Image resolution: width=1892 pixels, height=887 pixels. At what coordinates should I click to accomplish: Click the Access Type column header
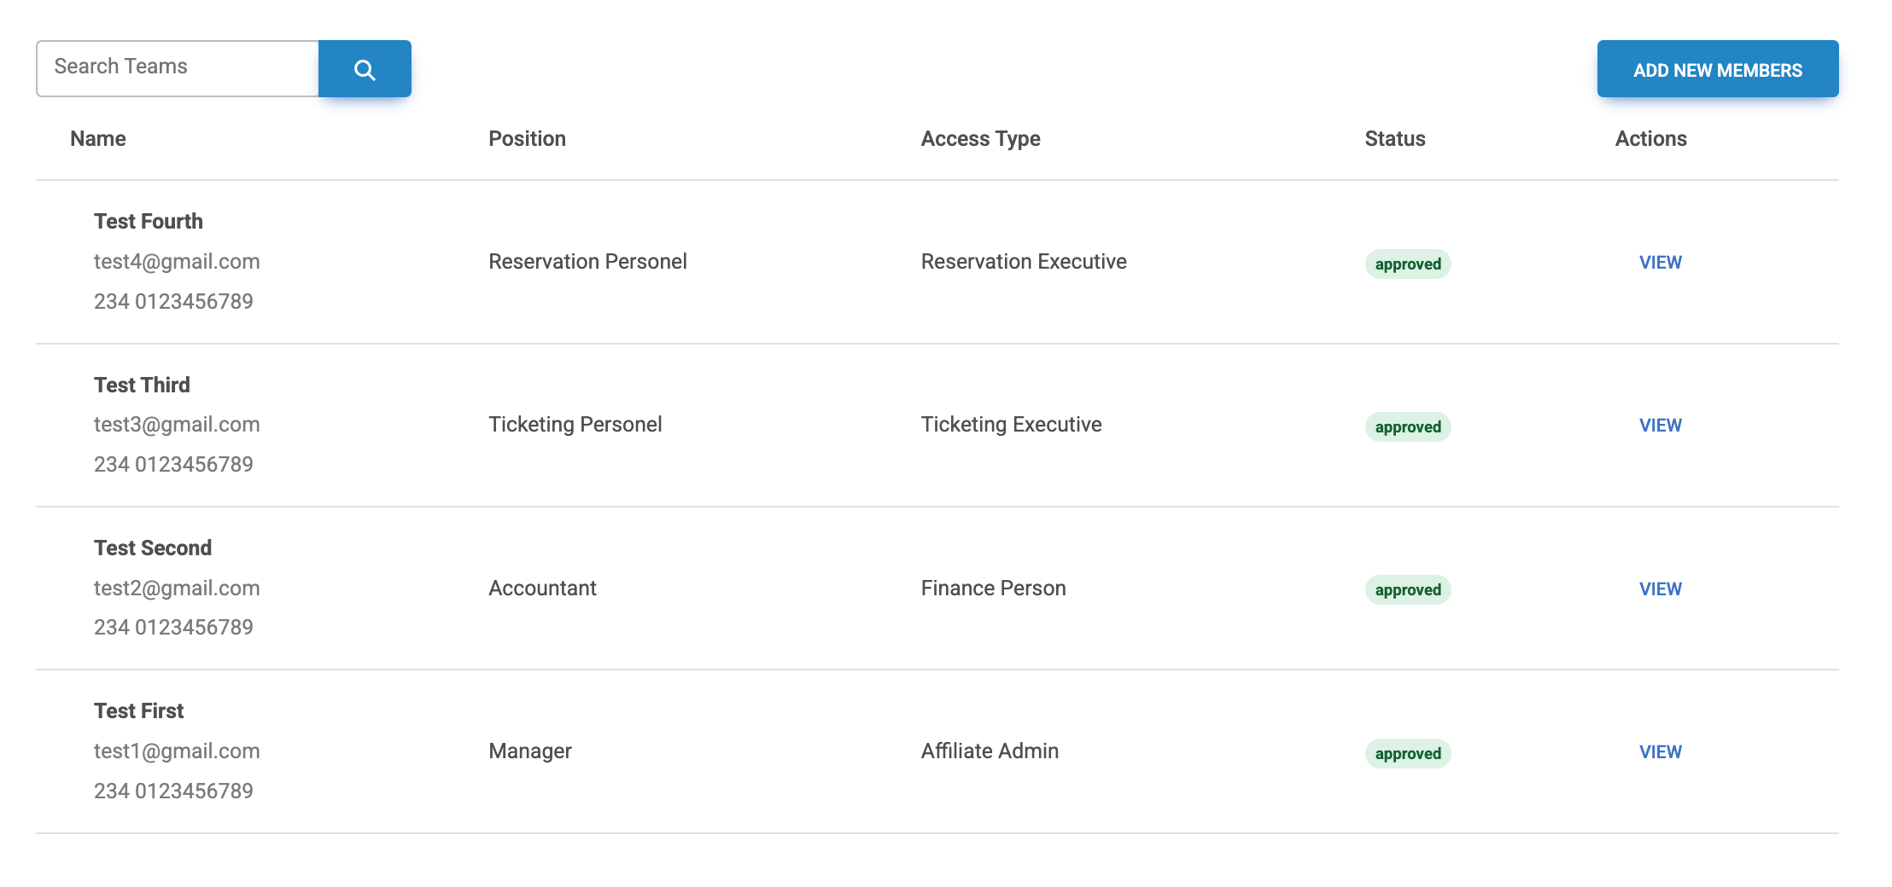[980, 139]
